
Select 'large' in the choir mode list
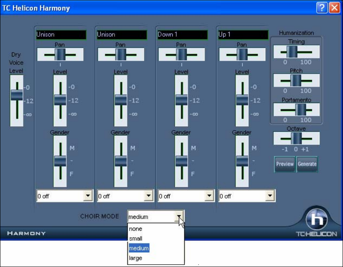coord(136,258)
